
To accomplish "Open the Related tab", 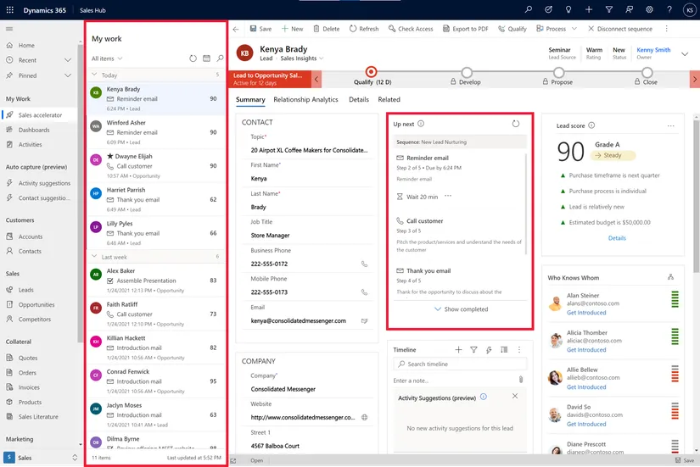I will [x=389, y=99].
